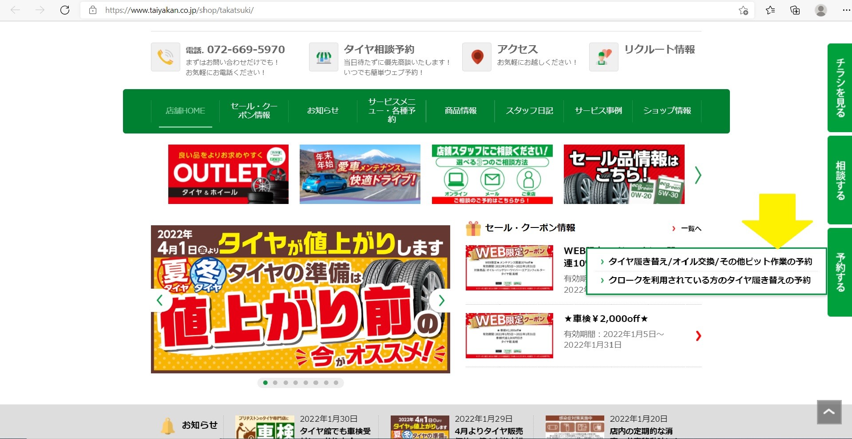The height and width of the screenshot is (439, 852).
Task: Open the browser profile avatar
Action: click(820, 10)
